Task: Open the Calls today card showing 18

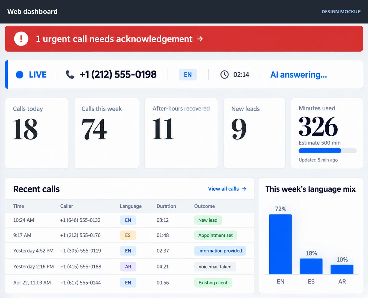Action: point(37,133)
